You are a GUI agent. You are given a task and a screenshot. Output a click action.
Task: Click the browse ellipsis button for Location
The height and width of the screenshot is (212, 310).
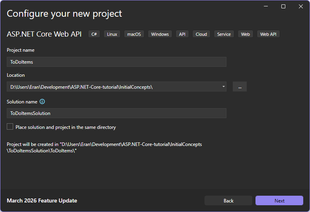coord(240,87)
